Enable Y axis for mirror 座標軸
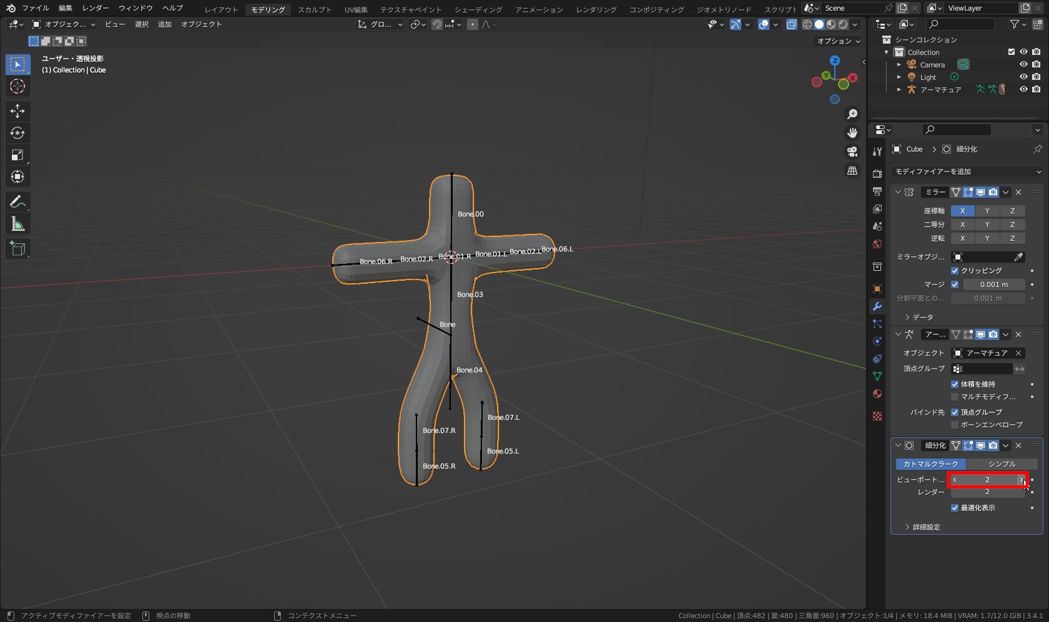The height and width of the screenshot is (622, 1049). coord(987,211)
